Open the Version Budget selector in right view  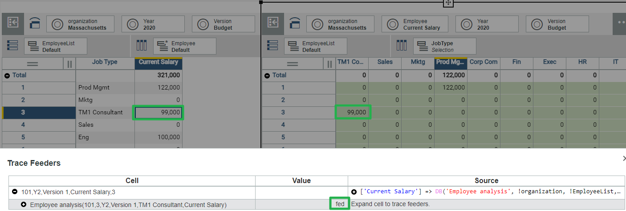point(557,24)
